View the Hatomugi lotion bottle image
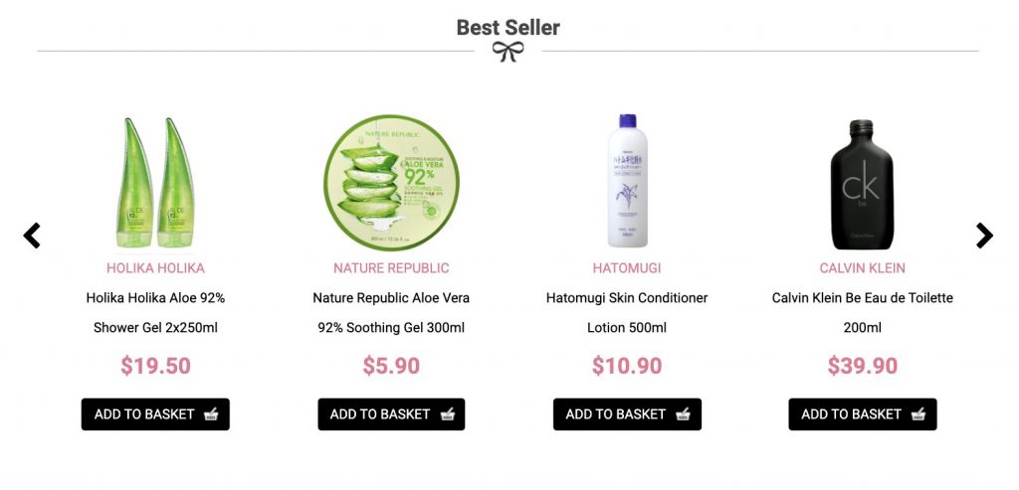The width and height of the screenshot is (1019, 490). (627, 181)
